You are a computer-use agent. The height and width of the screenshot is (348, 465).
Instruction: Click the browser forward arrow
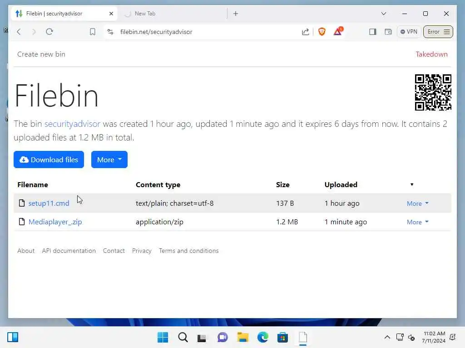click(34, 32)
